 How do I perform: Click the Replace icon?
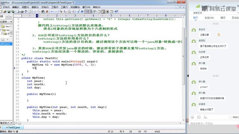coord(65,12)
